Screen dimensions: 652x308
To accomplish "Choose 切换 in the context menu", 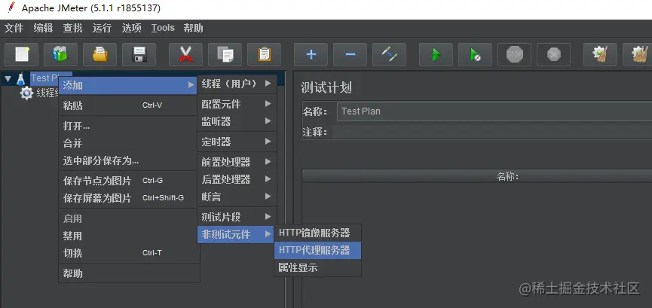I will click(x=128, y=253).
